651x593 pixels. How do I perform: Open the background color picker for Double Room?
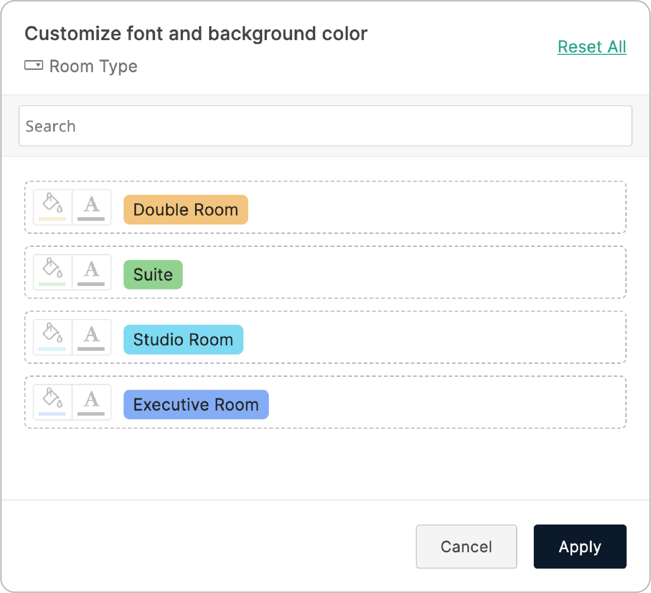click(52, 207)
